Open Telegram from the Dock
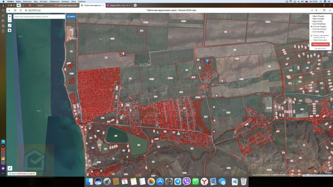This screenshot has width=333, height=187. pyautogui.click(x=178, y=181)
